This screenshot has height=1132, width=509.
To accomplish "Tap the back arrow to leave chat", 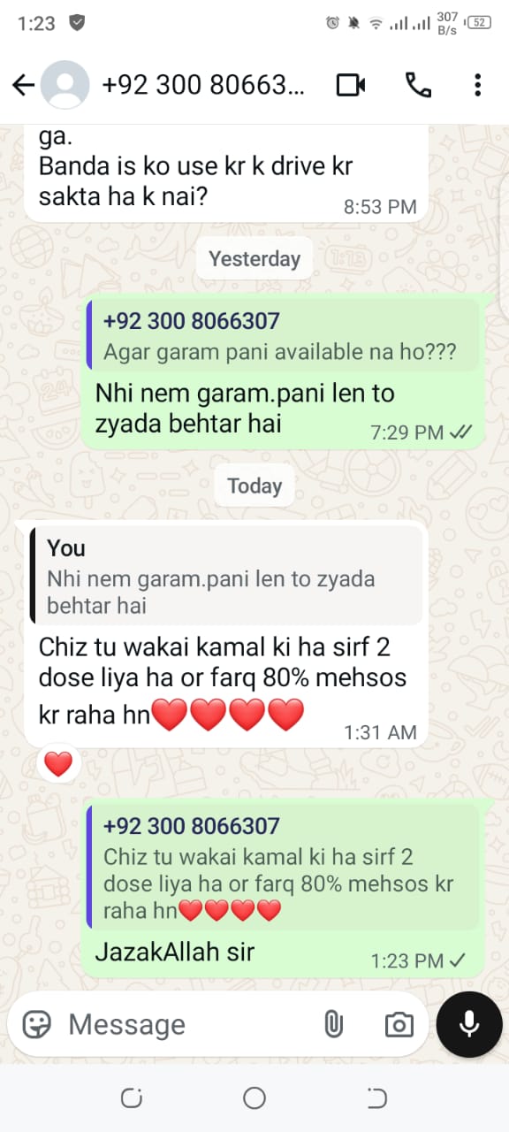I will point(23,85).
